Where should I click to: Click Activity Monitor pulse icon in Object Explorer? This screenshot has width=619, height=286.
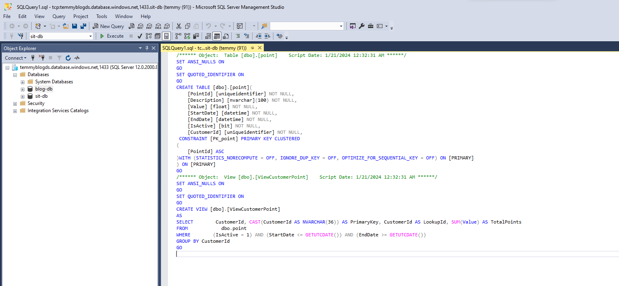tap(77, 58)
